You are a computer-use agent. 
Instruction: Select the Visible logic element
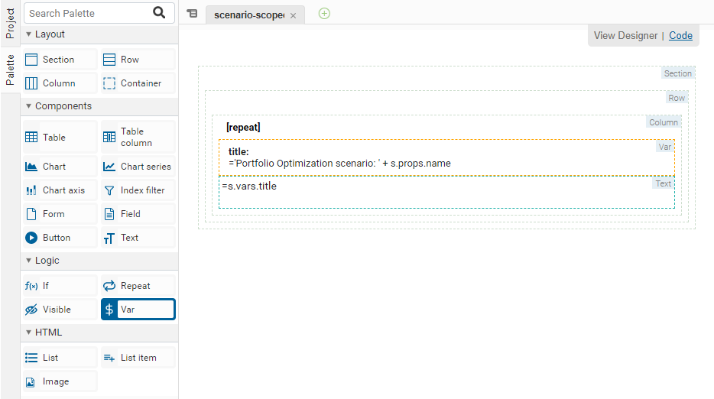coord(60,310)
